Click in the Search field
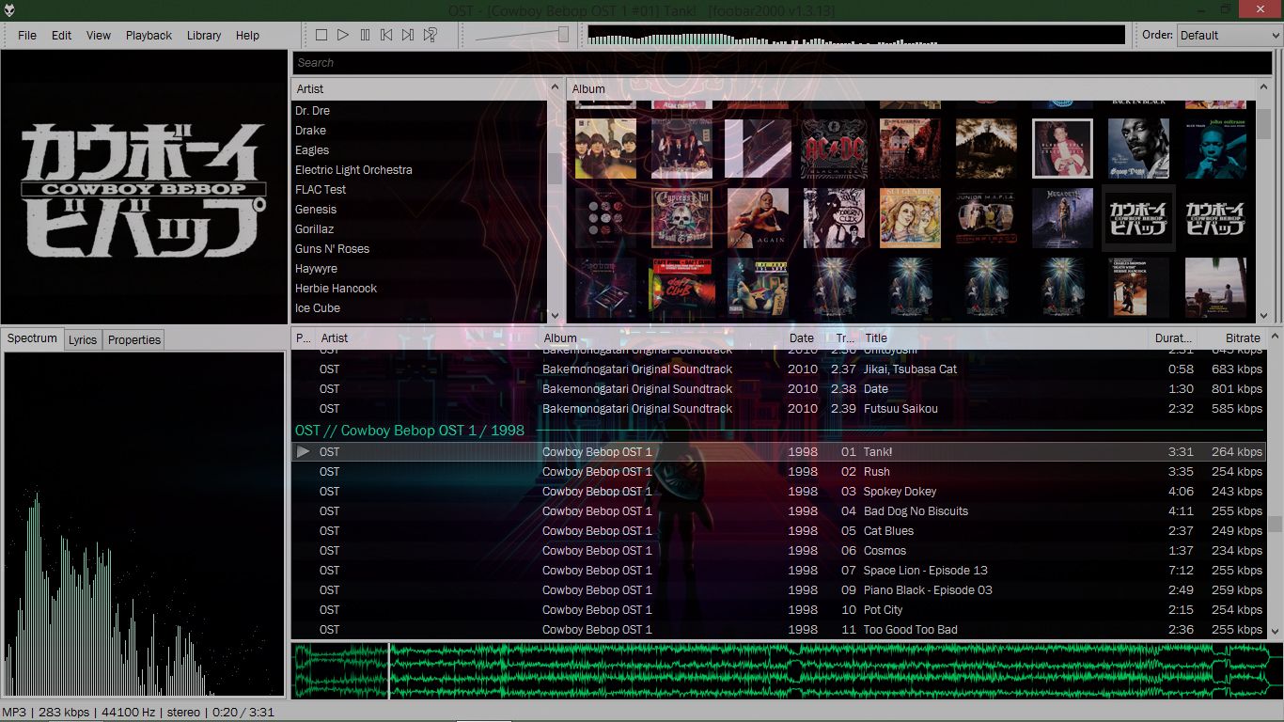1284x722 pixels. click(780, 63)
